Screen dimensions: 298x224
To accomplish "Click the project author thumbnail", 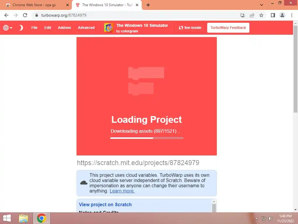I will (109, 28).
